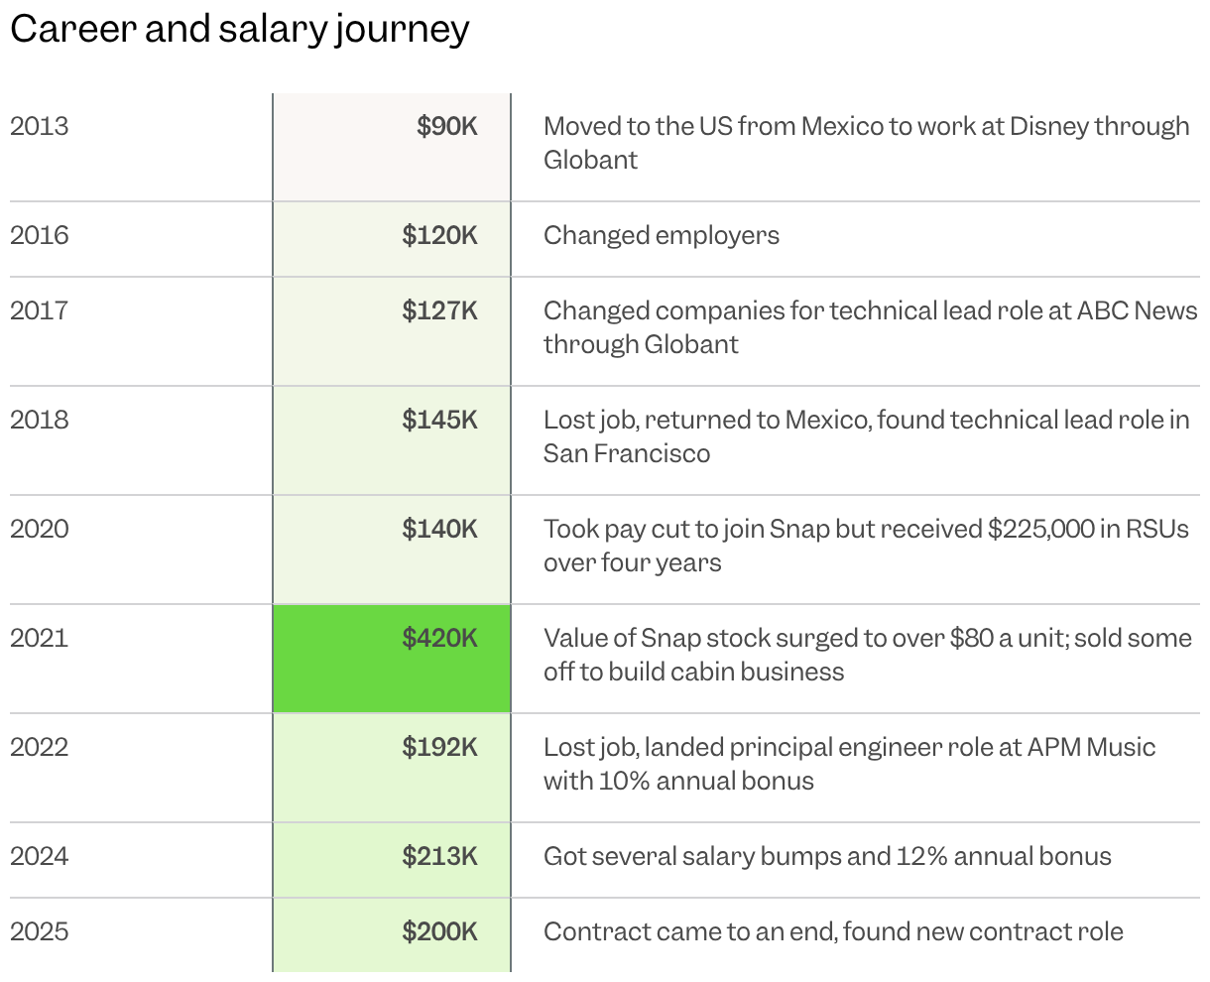Click the $192K salary value

pyautogui.click(x=439, y=747)
